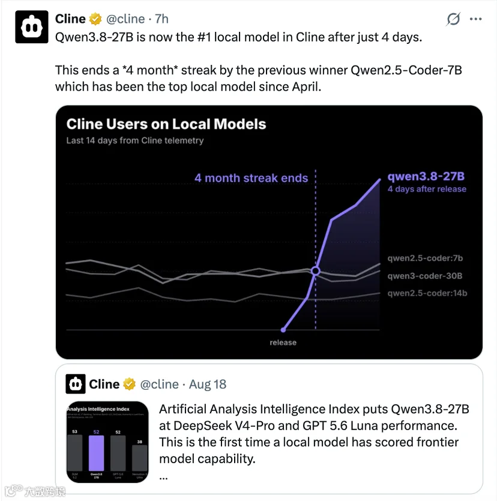Click the purple Qwen3.8 bar in the thumbnail
This screenshot has height=501, width=497.
96,453
